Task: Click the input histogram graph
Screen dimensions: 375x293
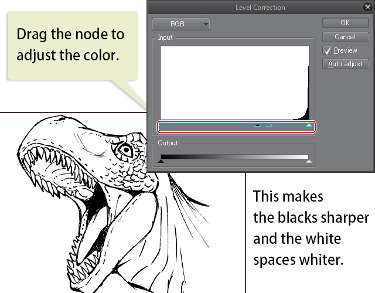Action: coord(234,83)
